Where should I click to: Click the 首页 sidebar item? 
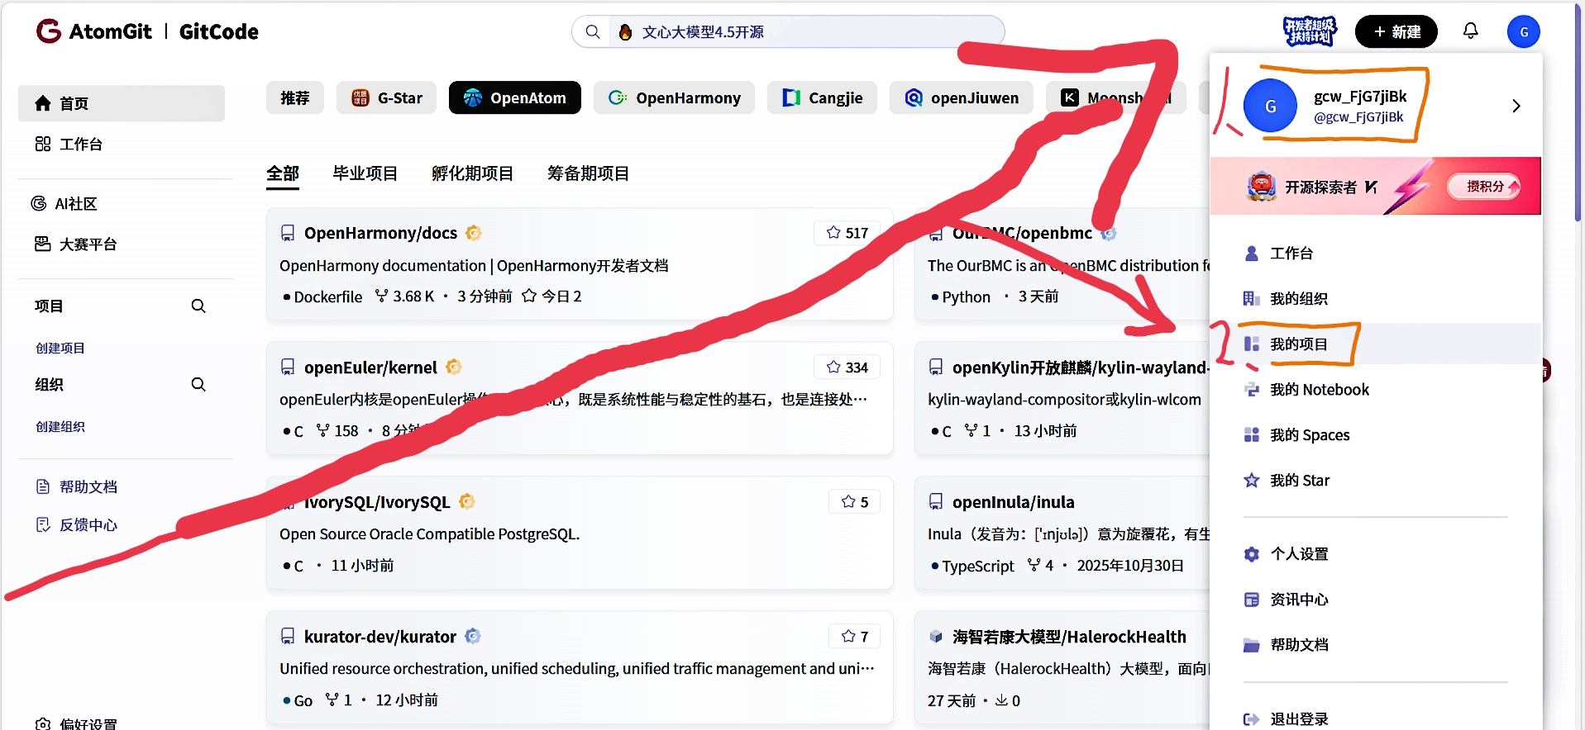(x=122, y=103)
